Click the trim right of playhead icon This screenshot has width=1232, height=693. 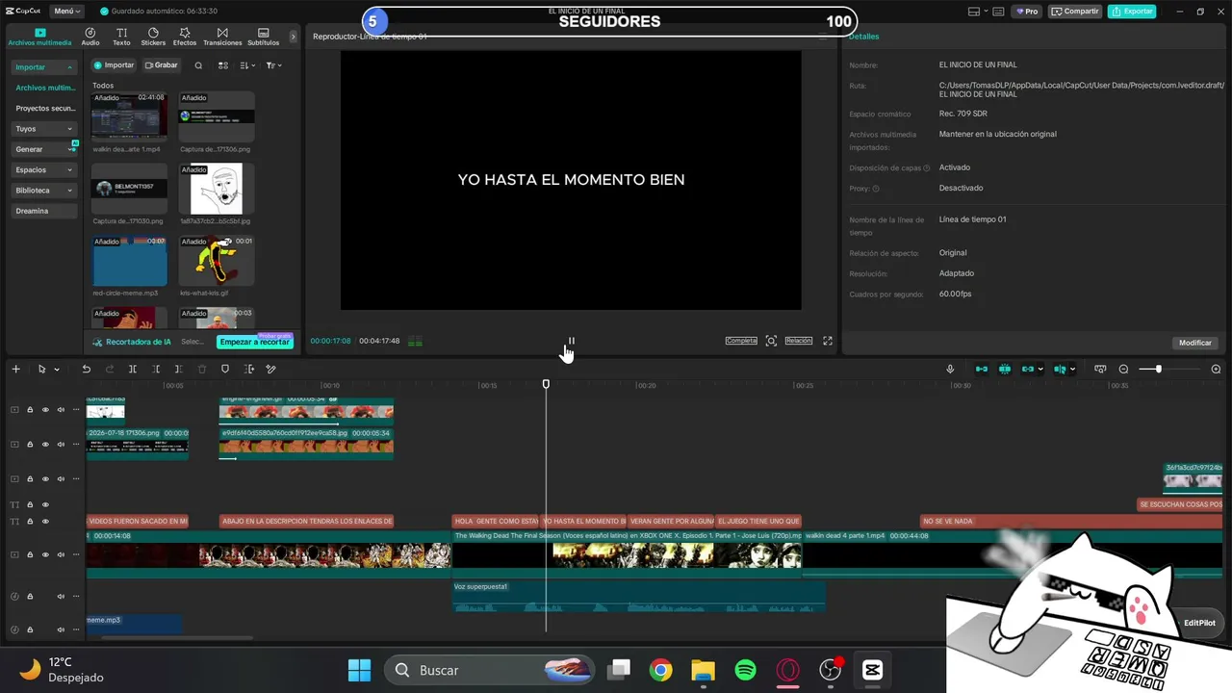pos(179,369)
